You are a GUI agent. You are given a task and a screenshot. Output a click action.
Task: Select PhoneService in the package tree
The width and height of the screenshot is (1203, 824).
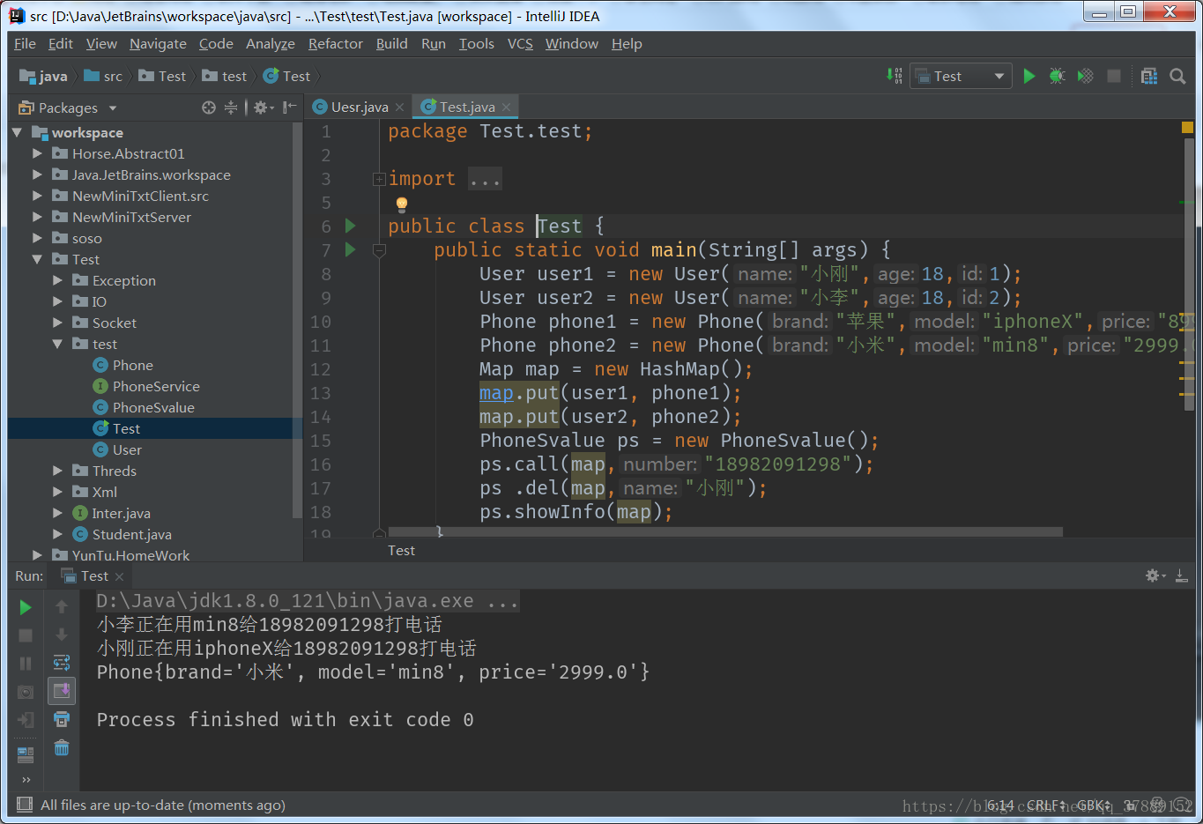click(155, 386)
